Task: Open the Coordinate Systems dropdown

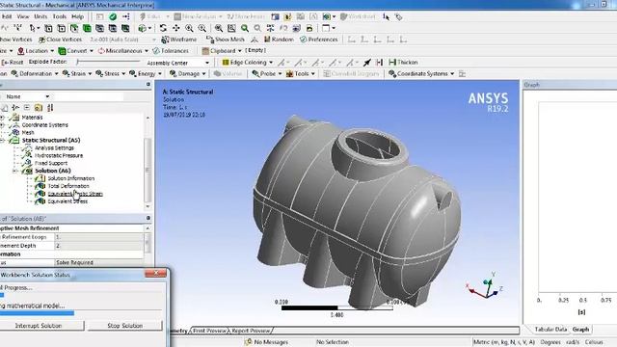Action: pyautogui.click(x=421, y=73)
